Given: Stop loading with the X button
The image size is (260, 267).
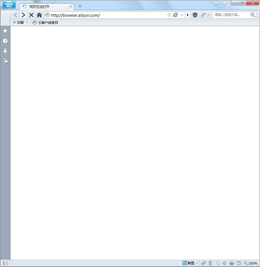Looking at the screenshot, I should pyautogui.click(x=31, y=15).
